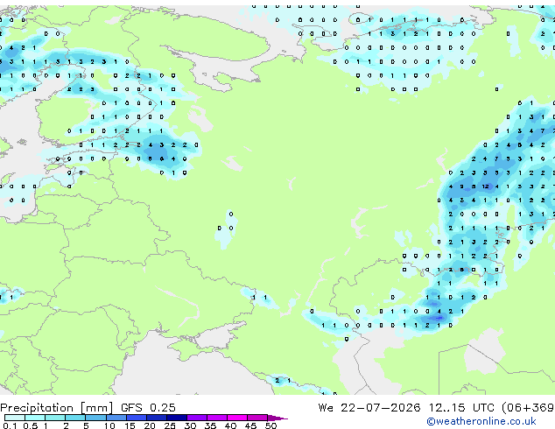Screen dimensions: 555x429
Task: Select the 15–20 mm legend color swatch
Action: (137, 418)
